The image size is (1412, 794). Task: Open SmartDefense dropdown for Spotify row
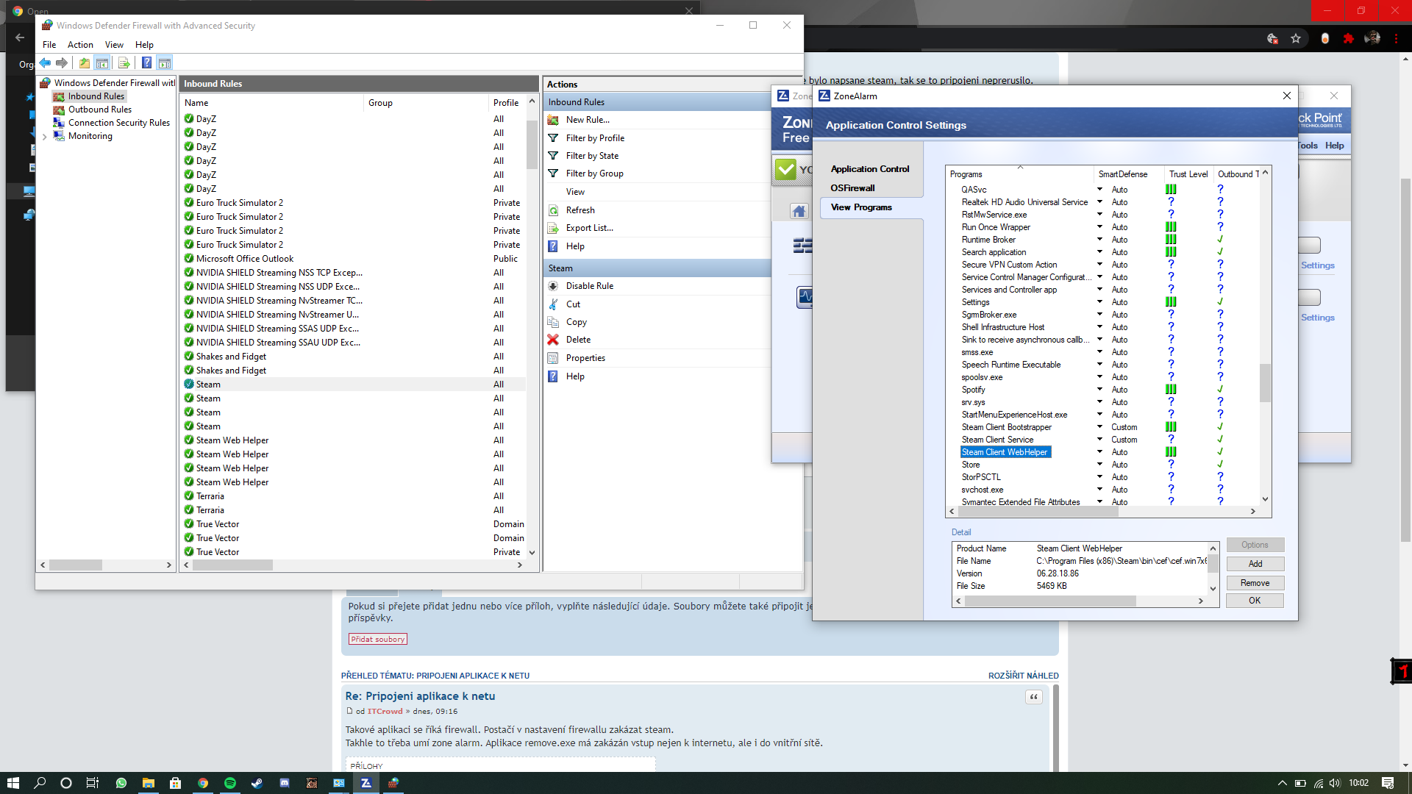(x=1100, y=390)
